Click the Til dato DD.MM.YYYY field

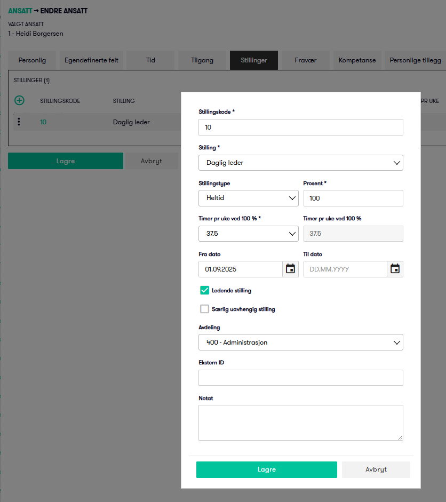click(345, 269)
